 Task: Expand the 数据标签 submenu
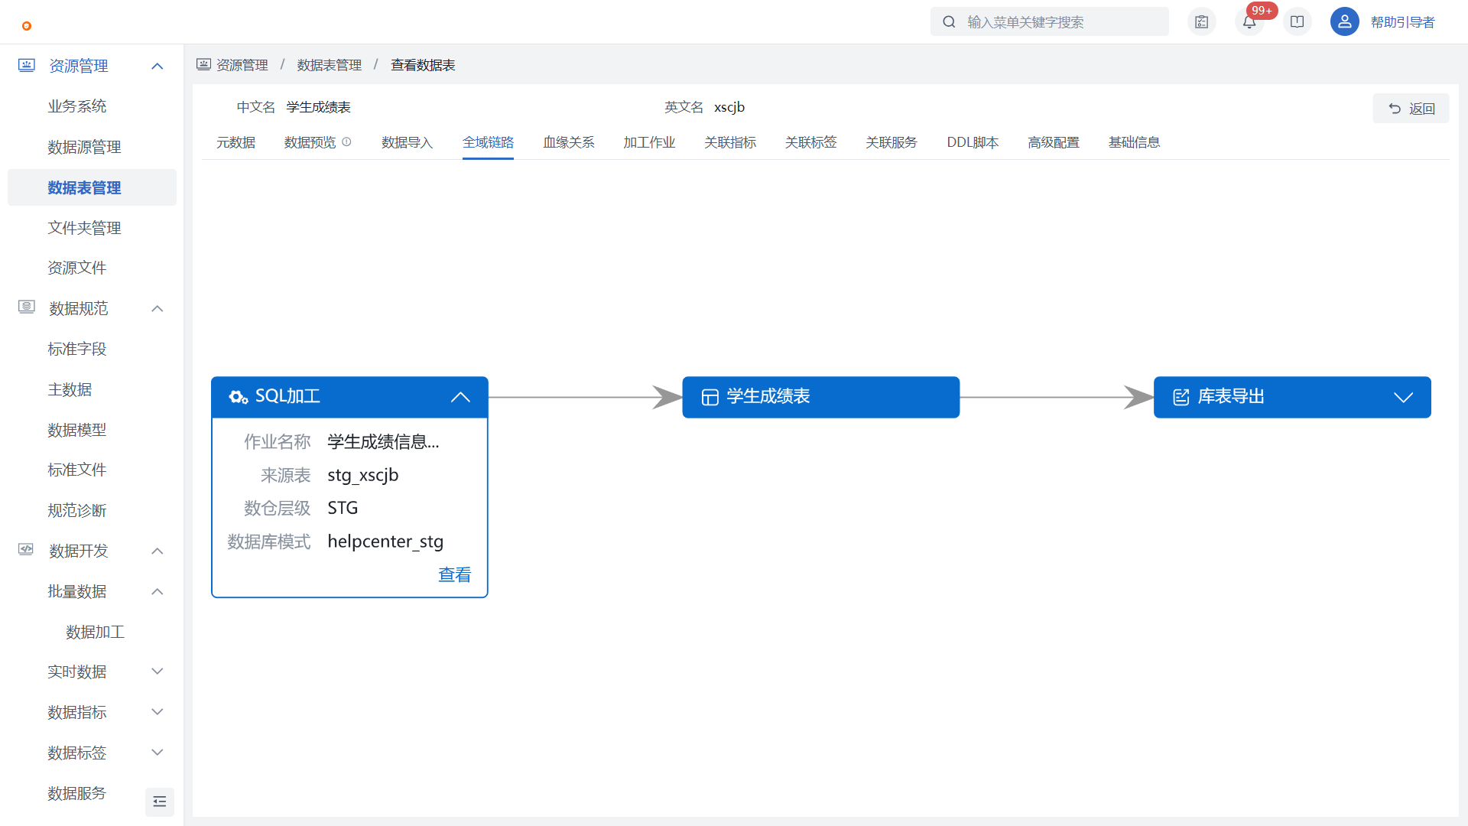pyautogui.click(x=158, y=753)
